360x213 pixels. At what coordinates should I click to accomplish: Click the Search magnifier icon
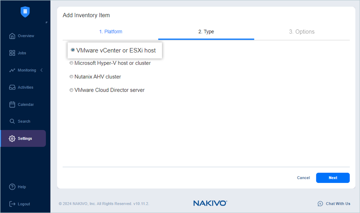12,121
